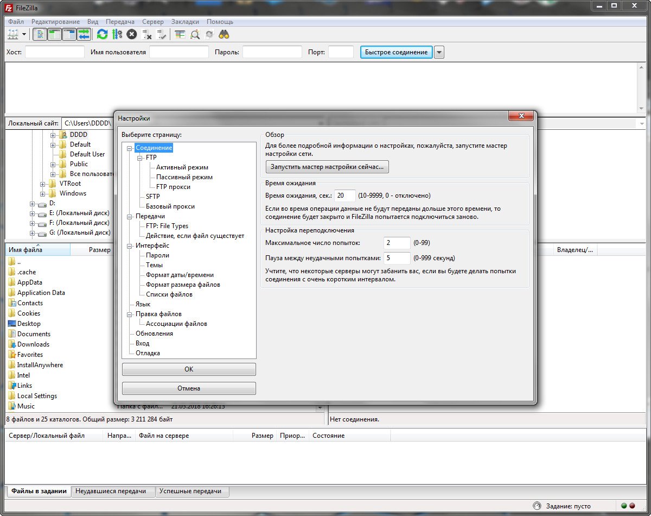Collapse the Правка файлов node

130,314
